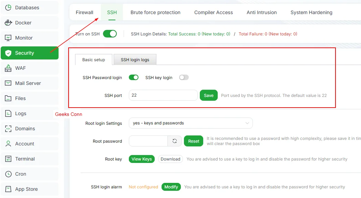Viewport: 361px width, 198px height.
Task: Select the Cron clock icon
Action: (x=9, y=174)
